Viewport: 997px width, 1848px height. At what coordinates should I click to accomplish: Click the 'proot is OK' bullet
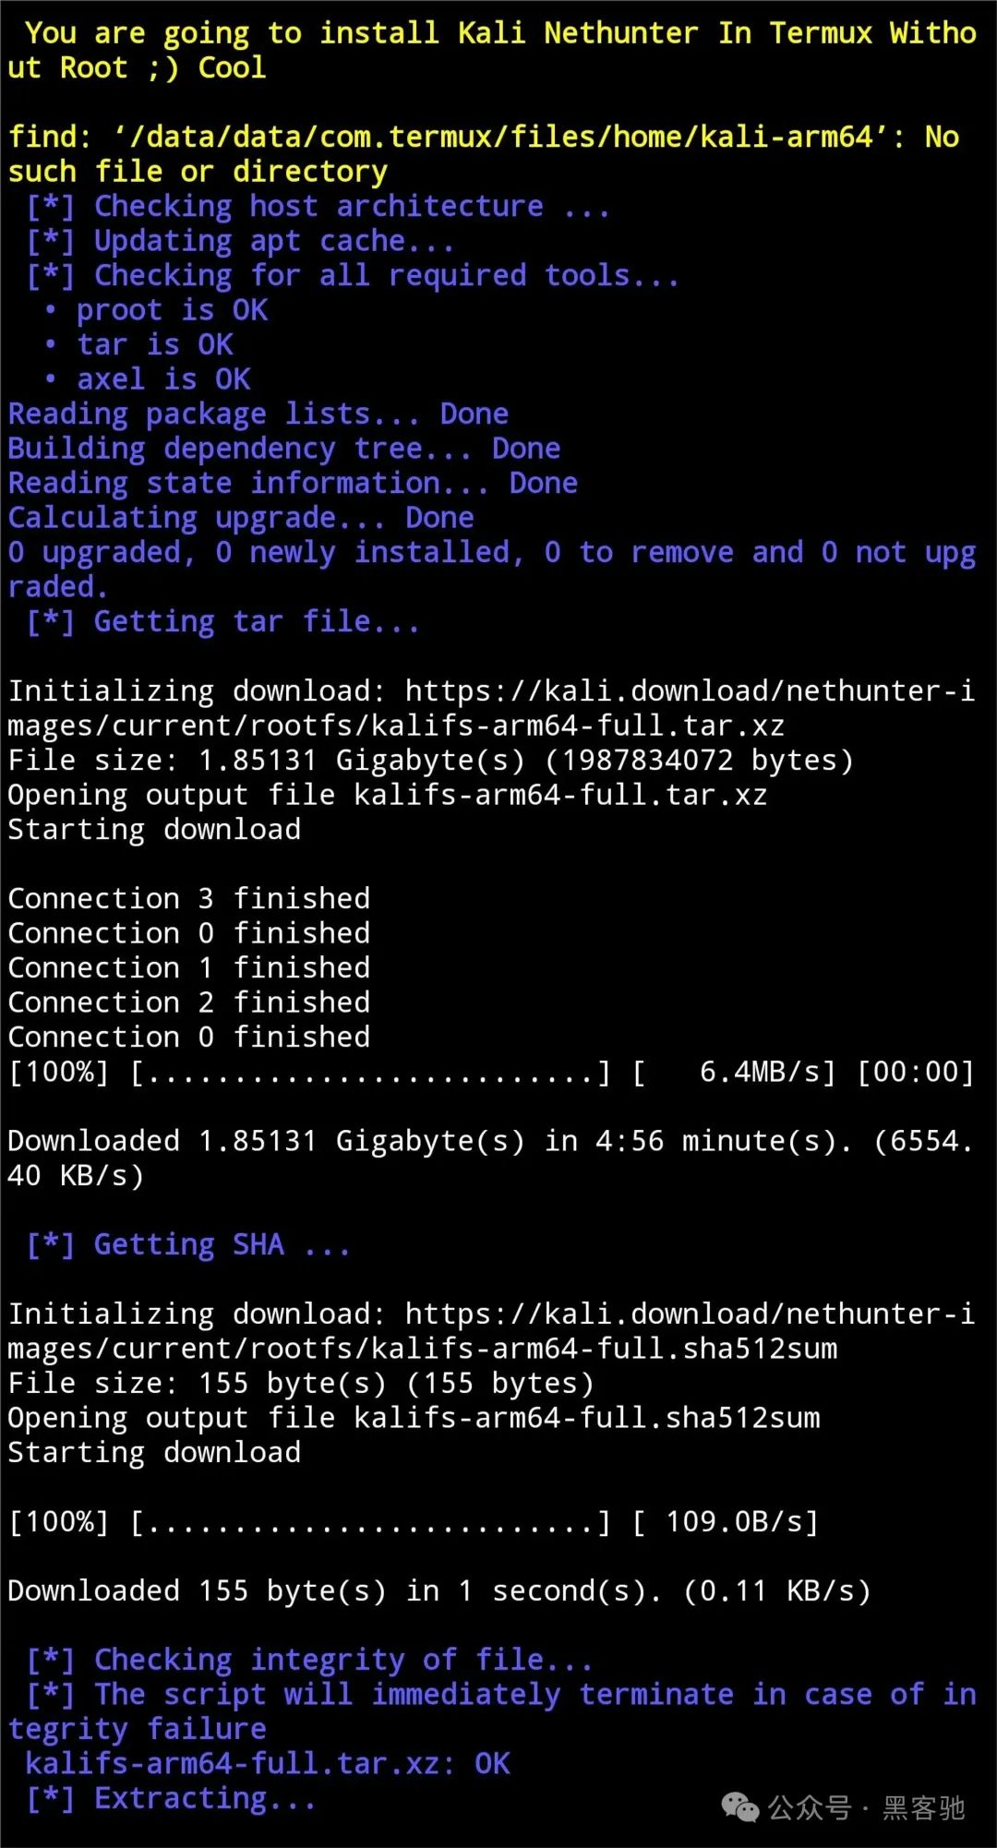[156, 310]
